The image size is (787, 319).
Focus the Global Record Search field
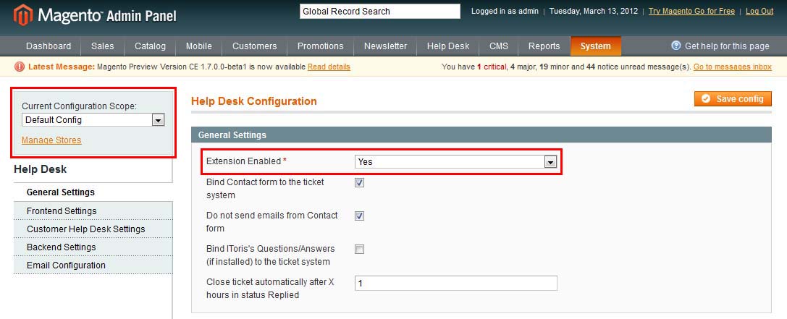point(380,11)
